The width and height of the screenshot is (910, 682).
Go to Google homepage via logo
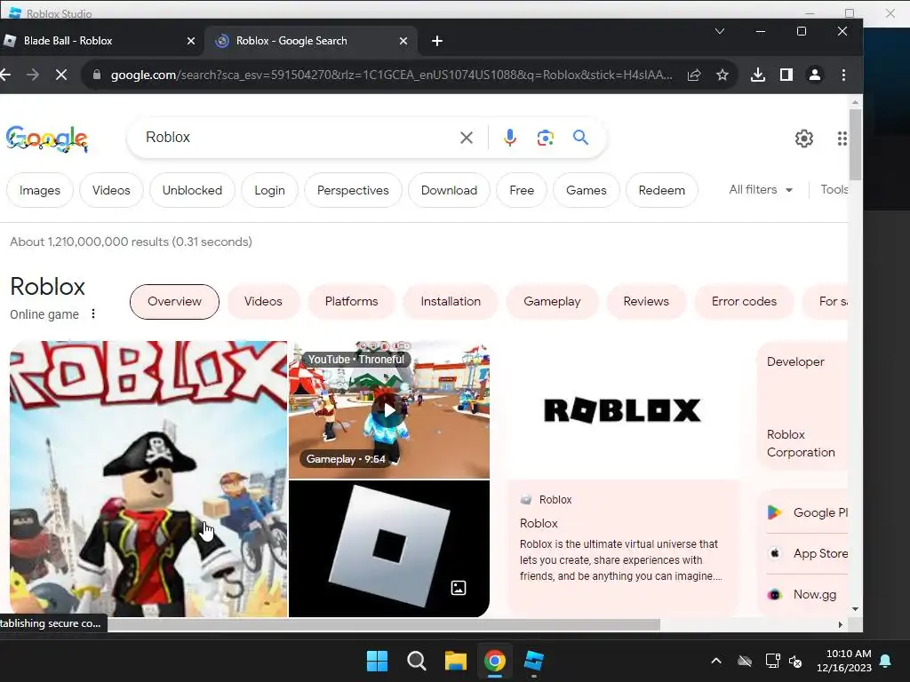[46, 139]
